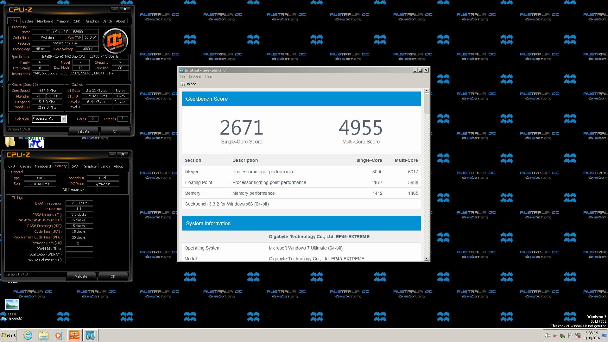Image resolution: width=608 pixels, height=342 pixels.
Task: Open SPD tab in bottom CPU-Z window
Action: click(x=75, y=166)
